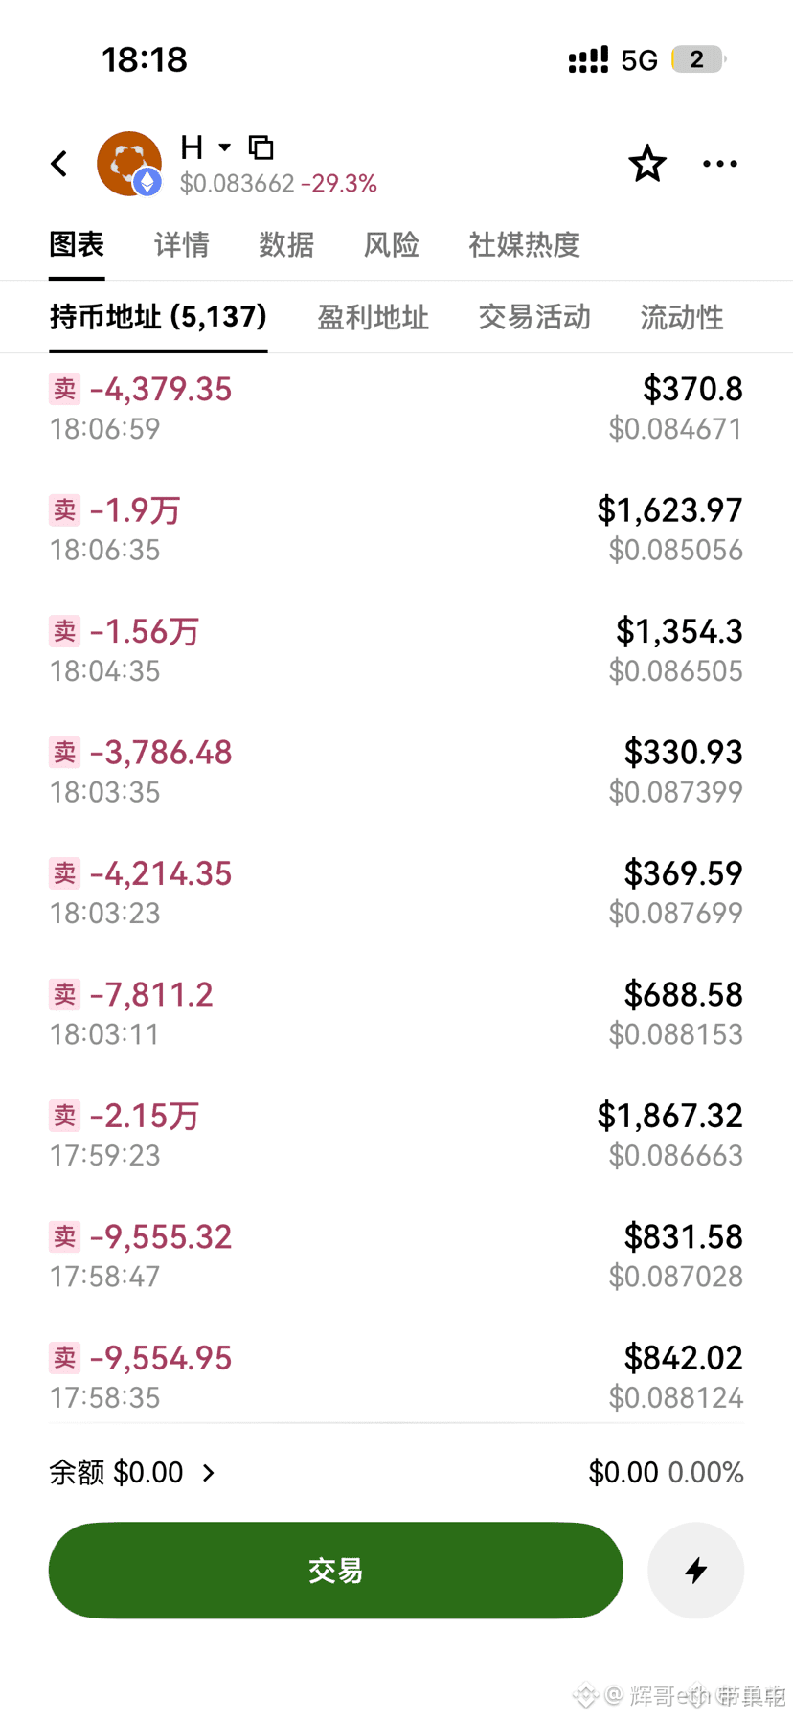Open the $1,867.32 sell transaction row
The image size is (793, 1720).
tap(396, 1134)
